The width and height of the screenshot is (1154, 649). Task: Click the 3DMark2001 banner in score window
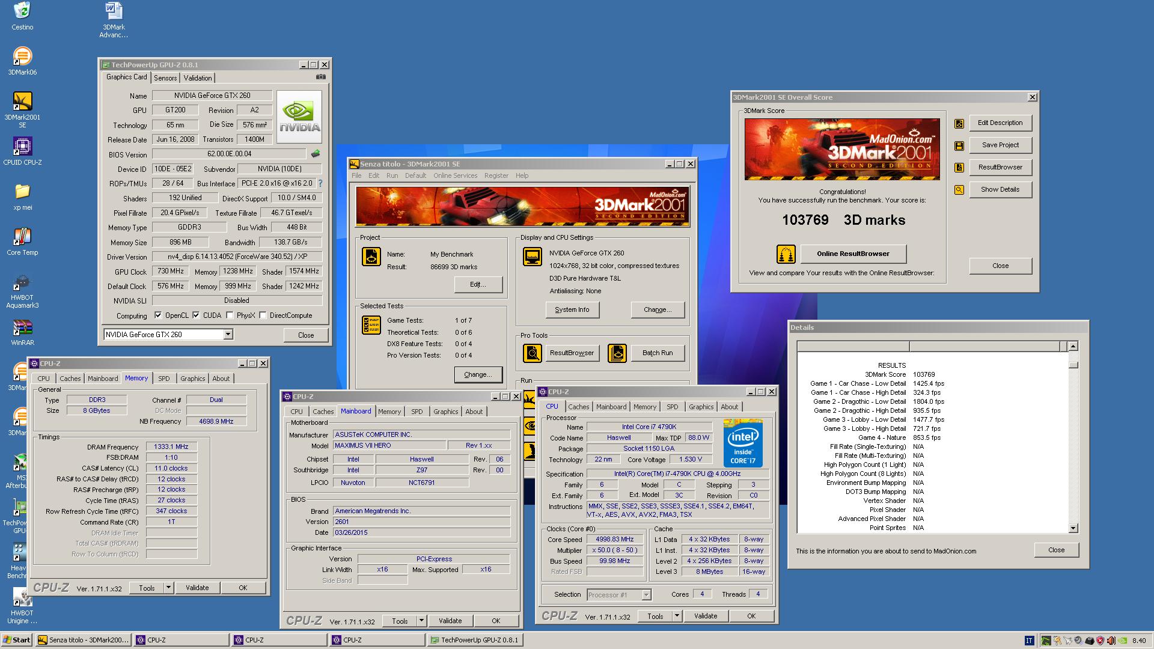click(842, 149)
